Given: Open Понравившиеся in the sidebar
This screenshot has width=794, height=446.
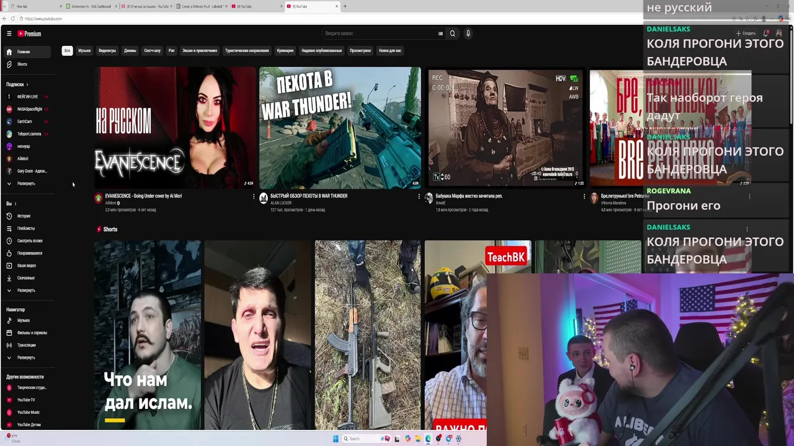Looking at the screenshot, I should (28, 253).
